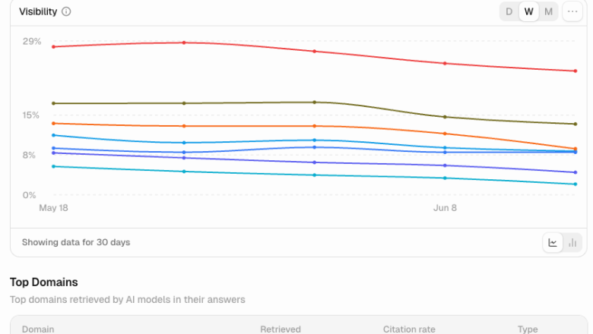The height and width of the screenshot is (334, 593).
Task: Sort by the Retrieved column header
Action: click(x=281, y=329)
